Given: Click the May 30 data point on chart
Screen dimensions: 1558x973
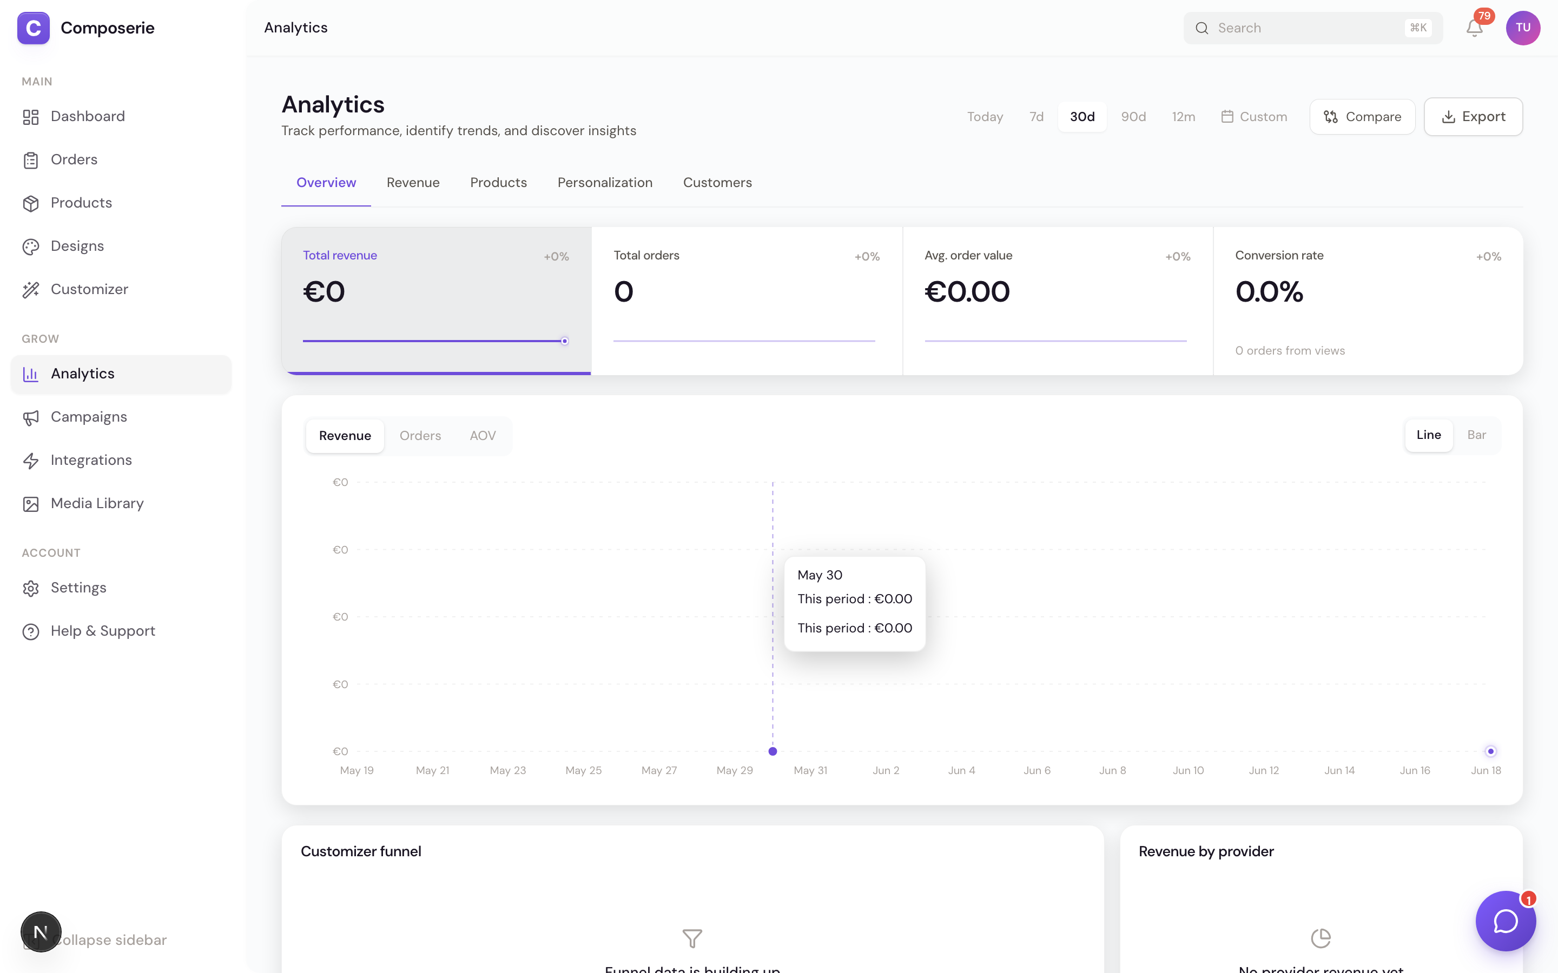Looking at the screenshot, I should [x=773, y=751].
